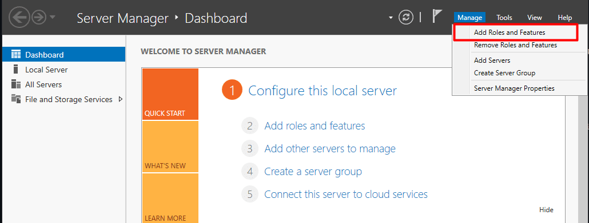This screenshot has height=223, width=589.
Task: Hide the welcome tile
Action: click(x=546, y=210)
